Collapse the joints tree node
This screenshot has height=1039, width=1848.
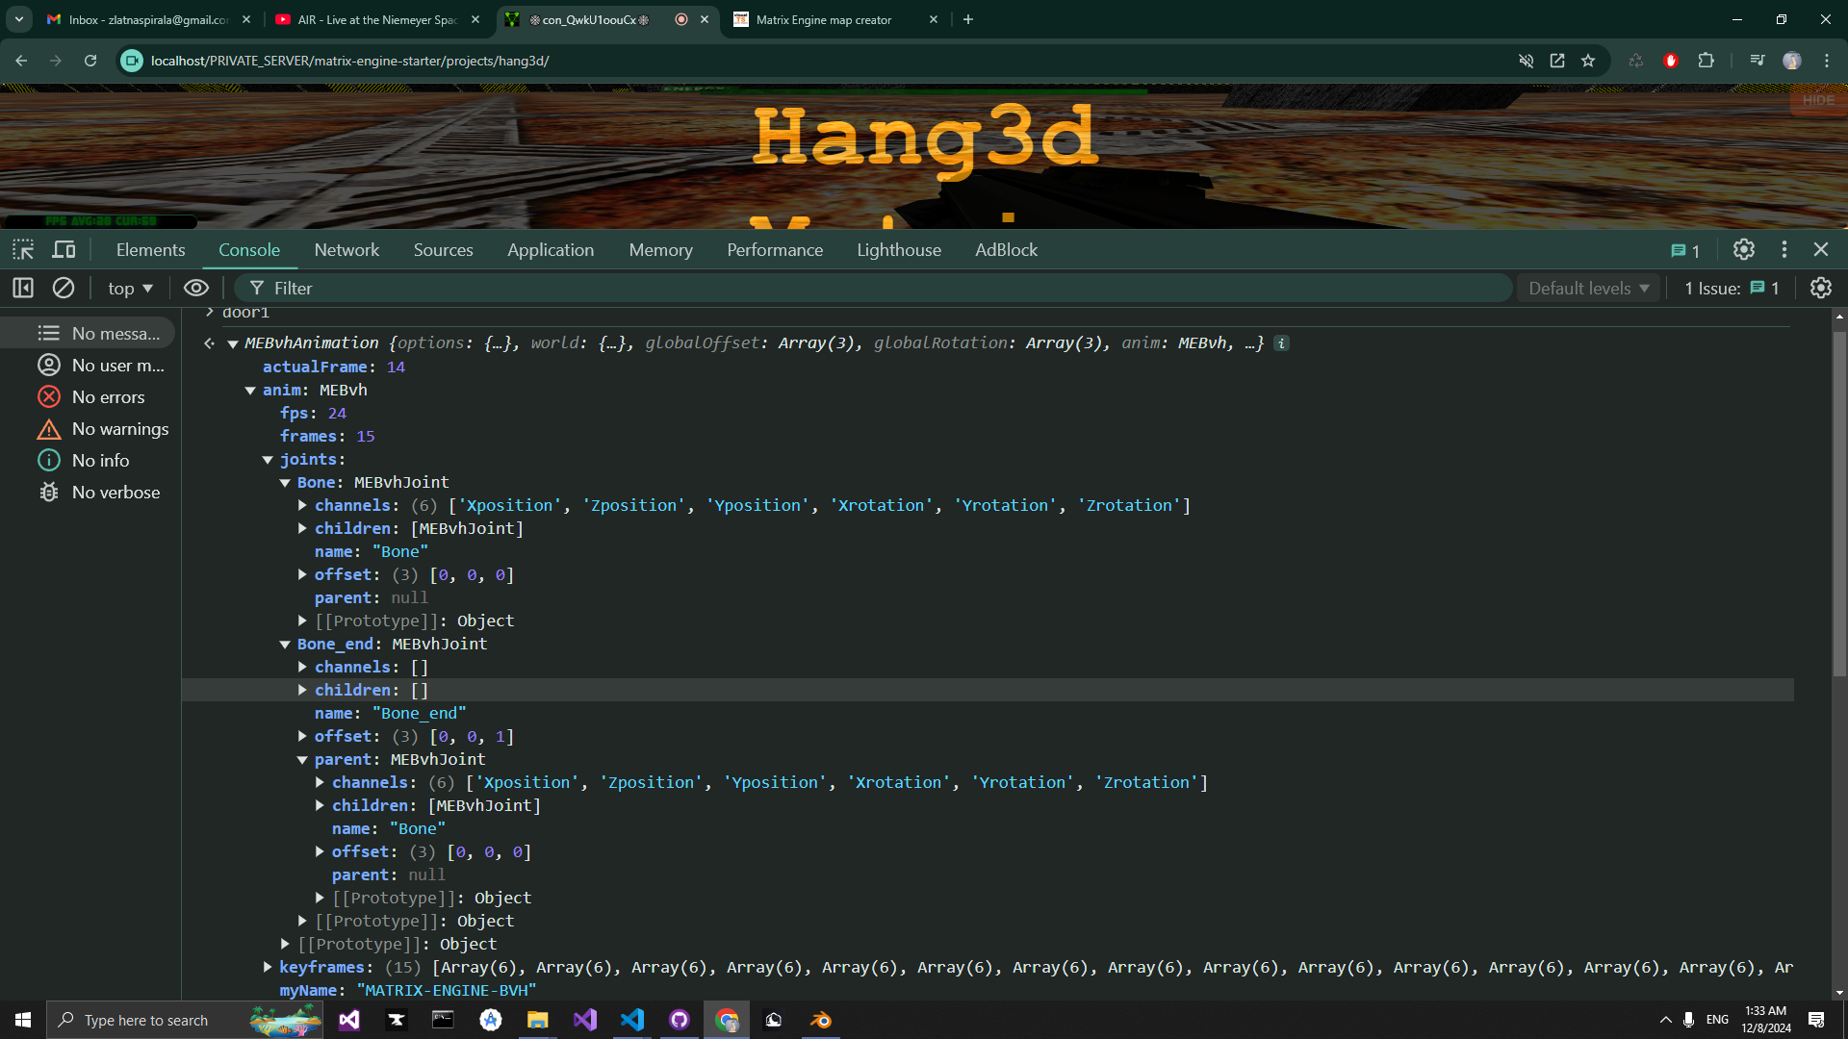(x=268, y=460)
